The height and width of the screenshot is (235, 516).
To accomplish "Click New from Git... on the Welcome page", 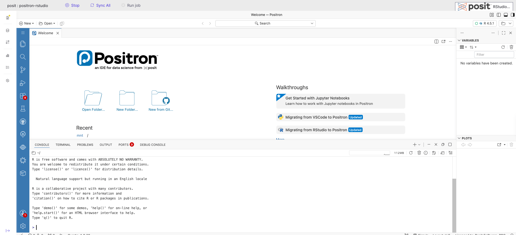I will 161,101.
